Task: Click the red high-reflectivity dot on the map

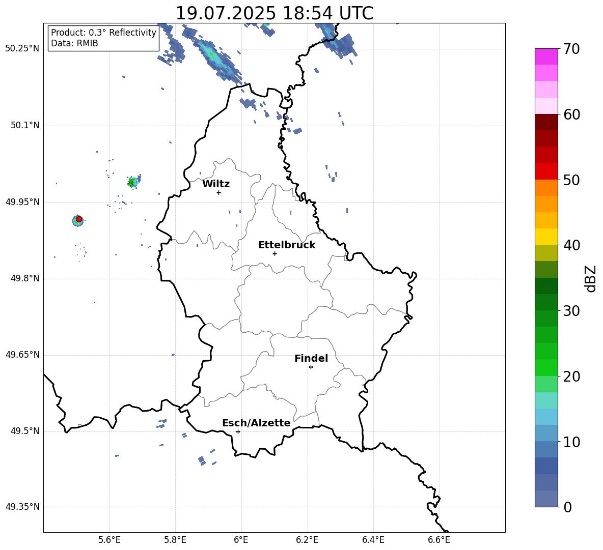Action: click(x=79, y=219)
